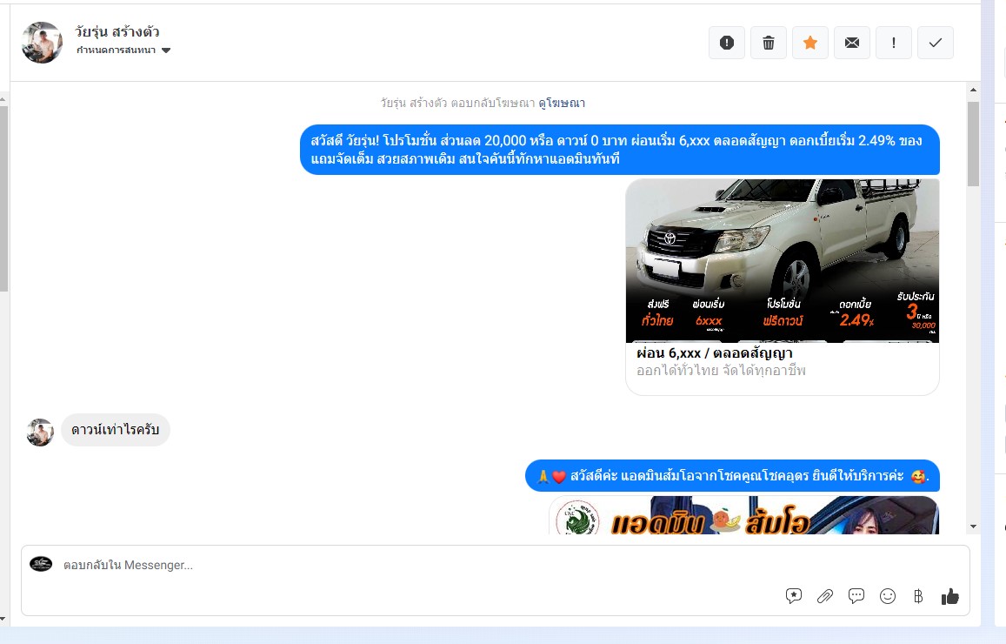
Task: Click the Toyota pickup ad image
Action: [782, 261]
